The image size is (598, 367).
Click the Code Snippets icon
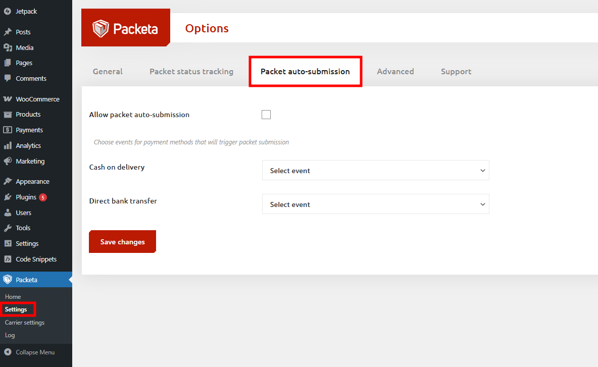click(x=8, y=259)
